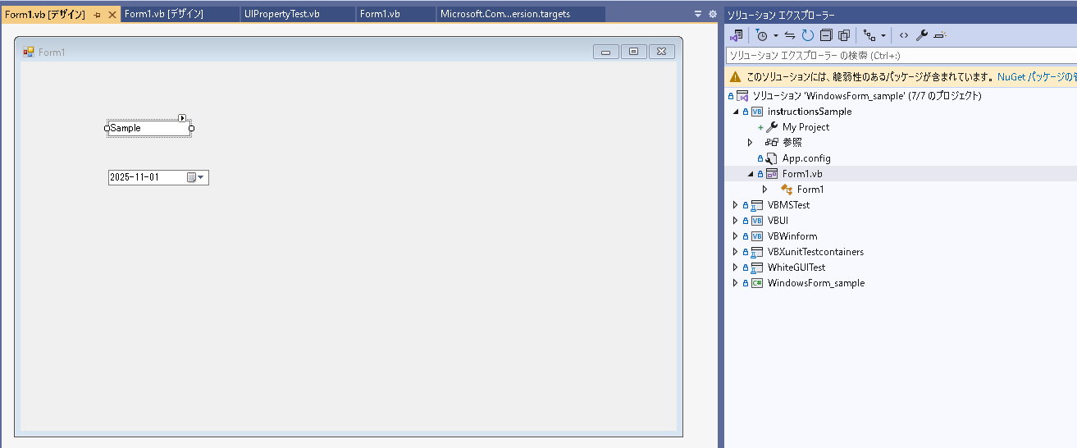Expand the VBXunitTestcontainers project
This screenshot has width=1077, height=448.
pos(735,252)
